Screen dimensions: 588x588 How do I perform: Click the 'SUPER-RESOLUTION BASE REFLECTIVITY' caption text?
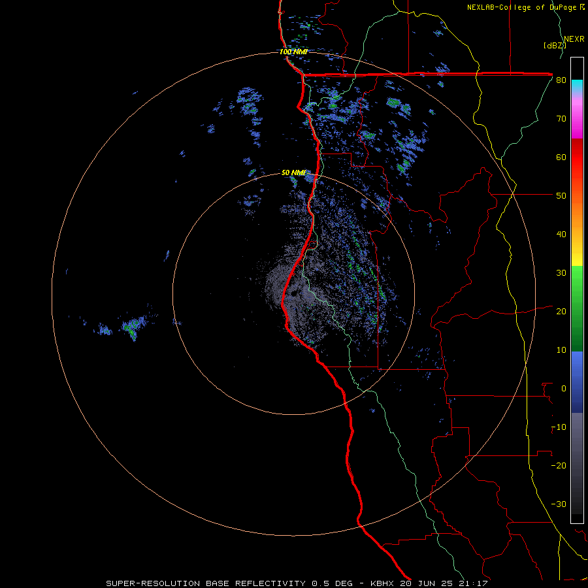pos(206,583)
